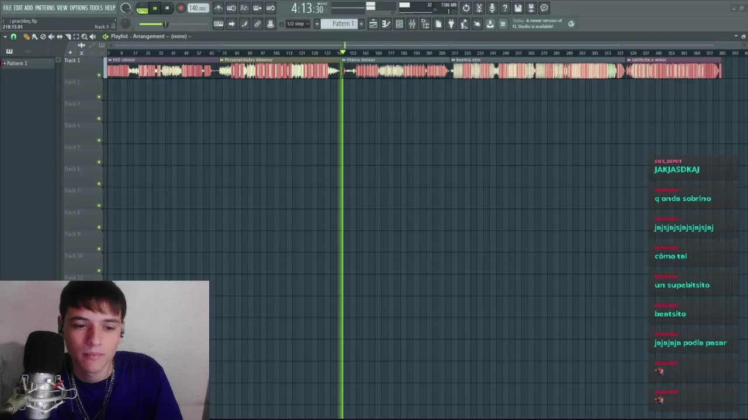The width and height of the screenshot is (748, 420).
Task: Open the ADD menu
Action: (29, 8)
